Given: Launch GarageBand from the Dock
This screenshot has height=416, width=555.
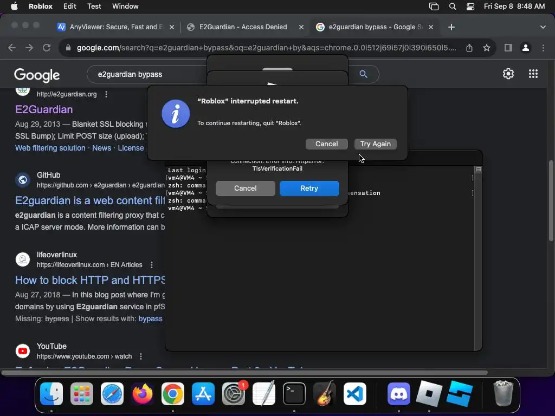Looking at the screenshot, I should tap(325, 394).
